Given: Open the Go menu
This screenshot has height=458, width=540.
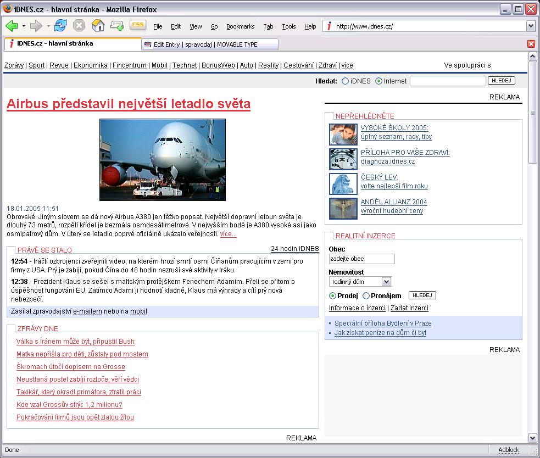Looking at the screenshot, I should [x=214, y=26].
